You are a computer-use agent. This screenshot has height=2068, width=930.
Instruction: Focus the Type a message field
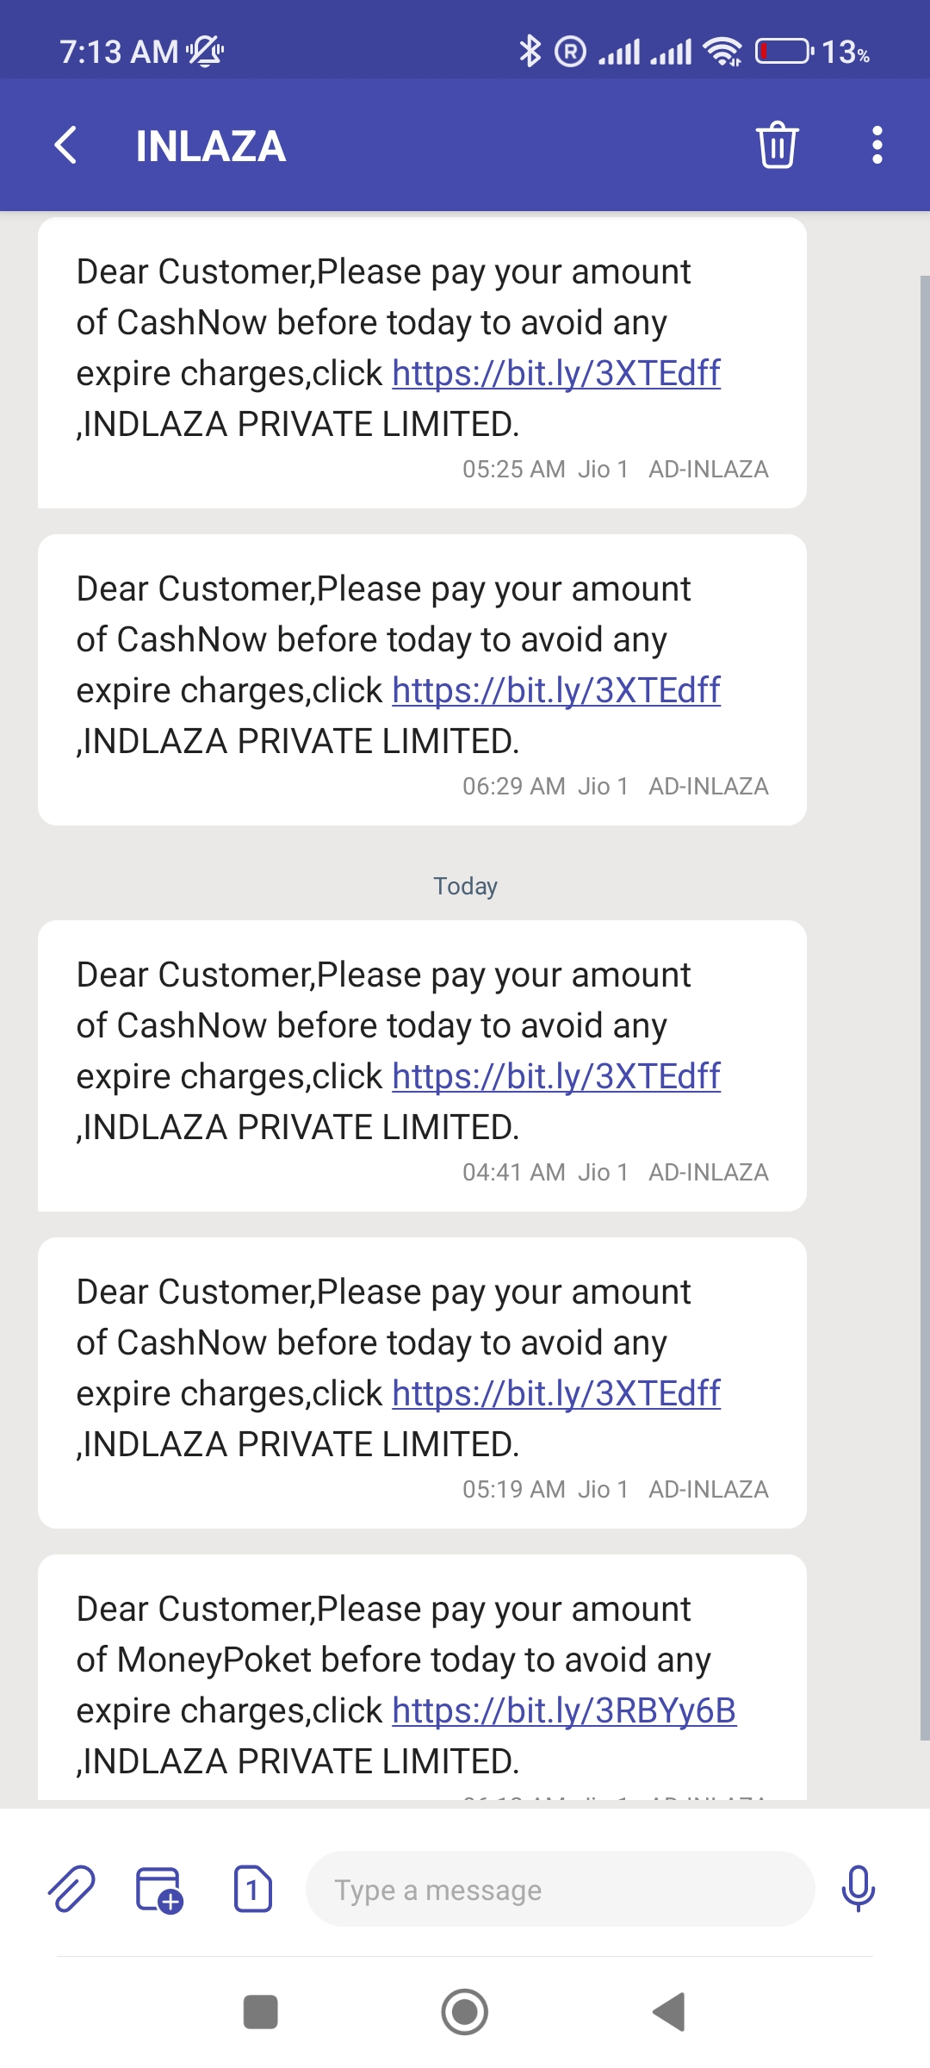(560, 1889)
